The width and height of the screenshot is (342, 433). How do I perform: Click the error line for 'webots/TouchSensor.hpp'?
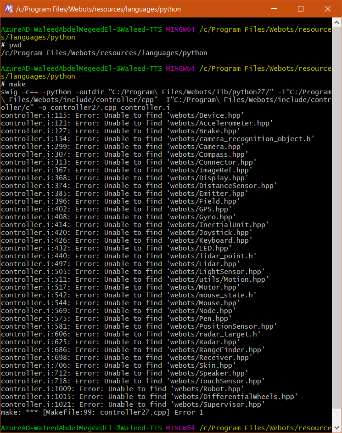[x=133, y=381]
